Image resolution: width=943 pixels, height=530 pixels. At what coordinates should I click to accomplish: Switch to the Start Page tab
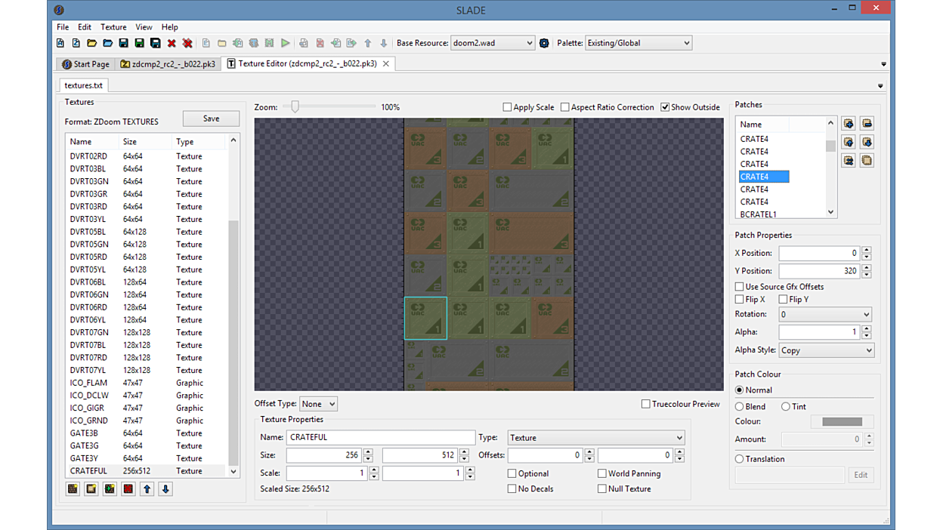pyautogui.click(x=85, y=64)
